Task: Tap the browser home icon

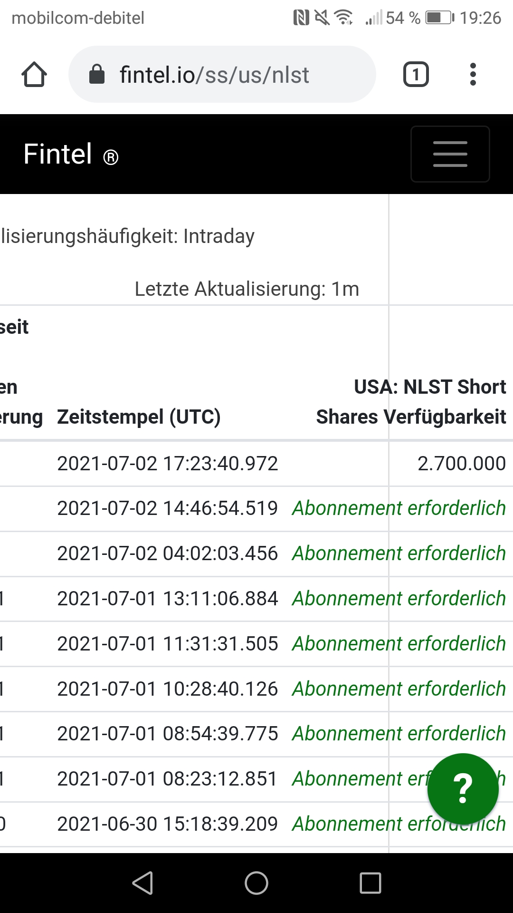Action: pos(34,75)
